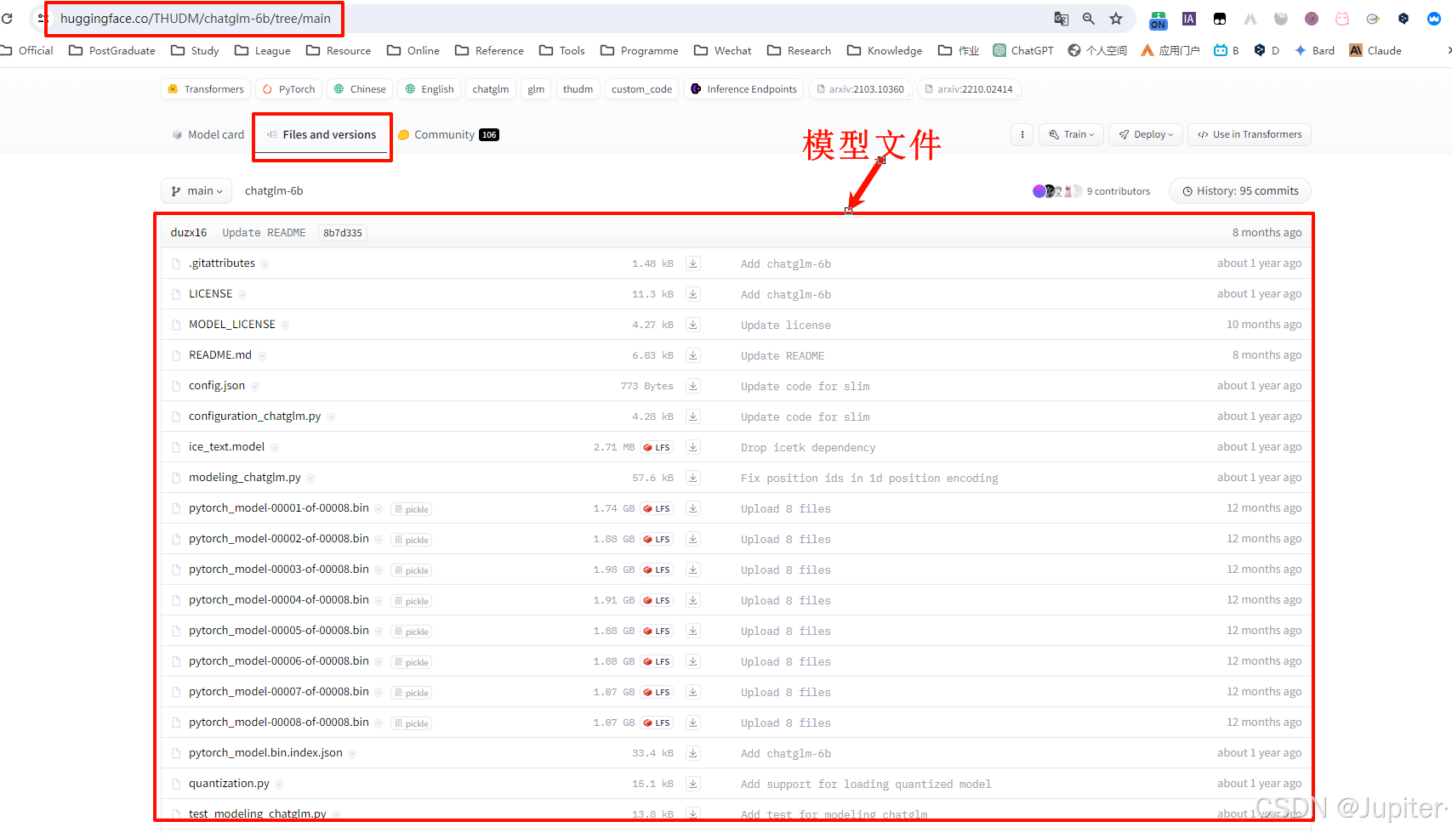Open the three-dot more options menu

(1022, 134)
